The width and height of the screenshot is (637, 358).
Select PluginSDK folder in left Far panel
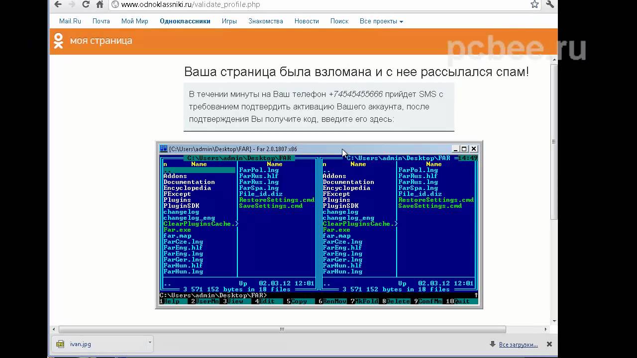(x=181, y=206)
